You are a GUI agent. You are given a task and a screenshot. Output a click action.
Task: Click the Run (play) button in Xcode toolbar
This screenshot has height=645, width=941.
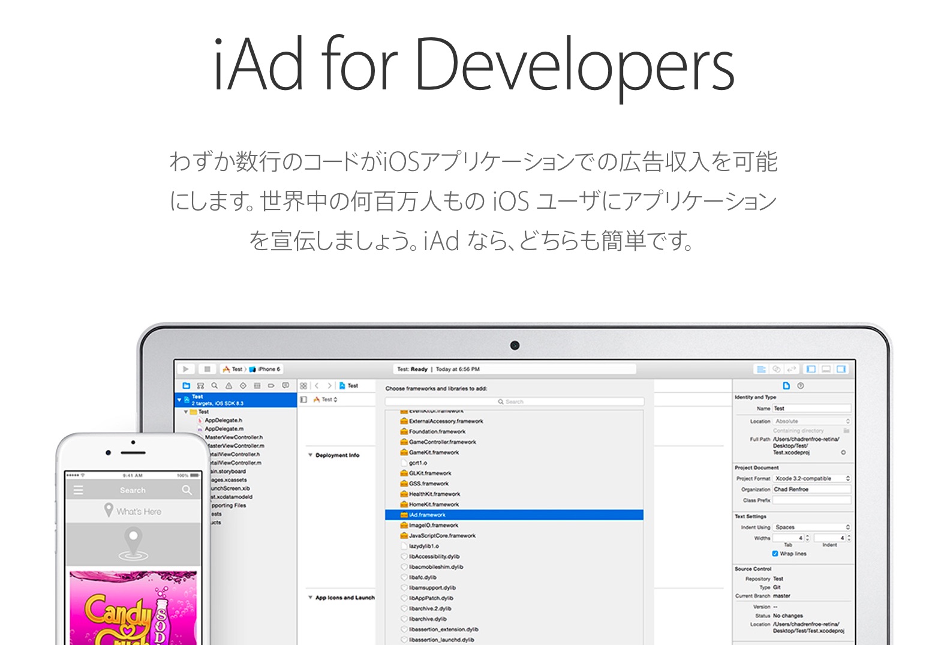tap(186, 369)
